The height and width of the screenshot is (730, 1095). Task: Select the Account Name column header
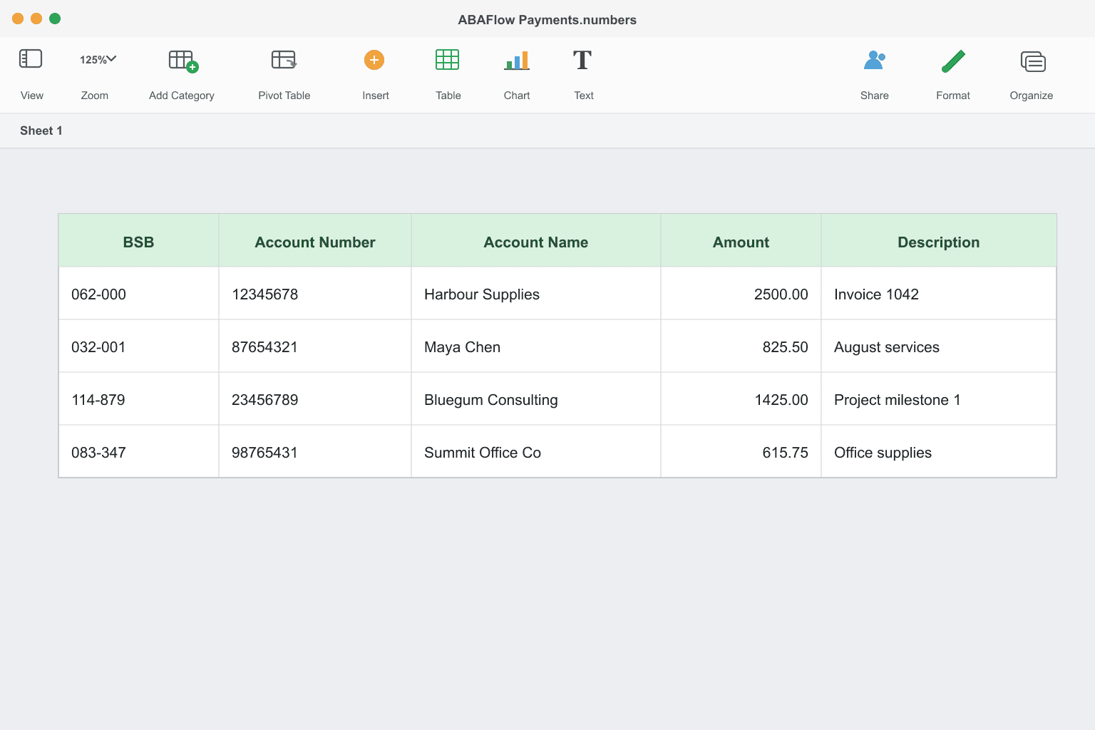(536, 241)
